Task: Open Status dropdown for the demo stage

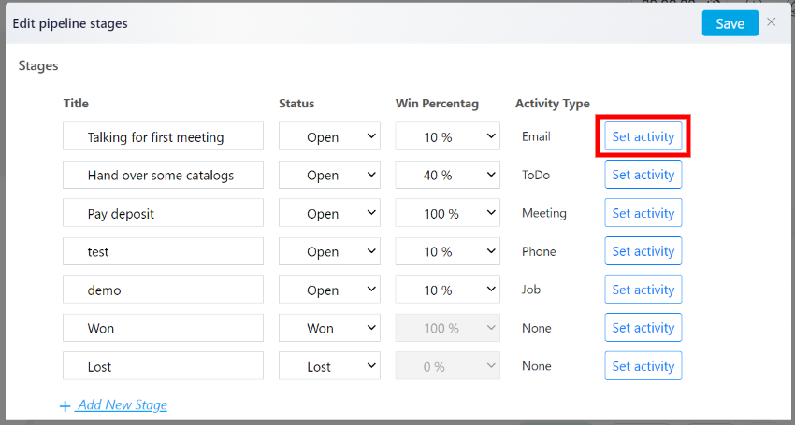Action: [x=329, y=290]
